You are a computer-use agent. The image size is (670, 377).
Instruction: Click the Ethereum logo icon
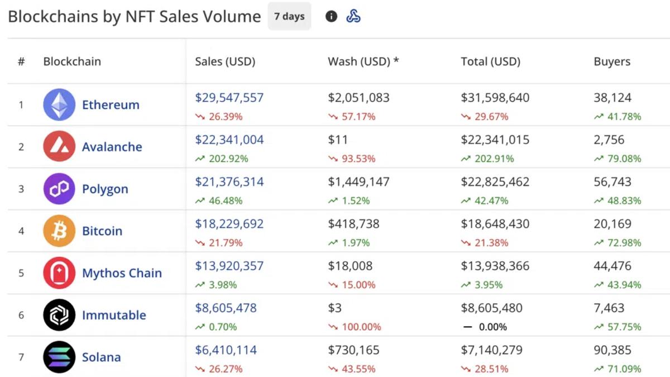point(59,104)
